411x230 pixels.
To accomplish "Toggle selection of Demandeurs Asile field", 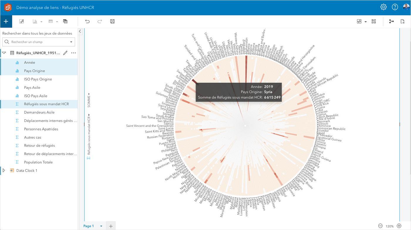I will pos(39,112).
